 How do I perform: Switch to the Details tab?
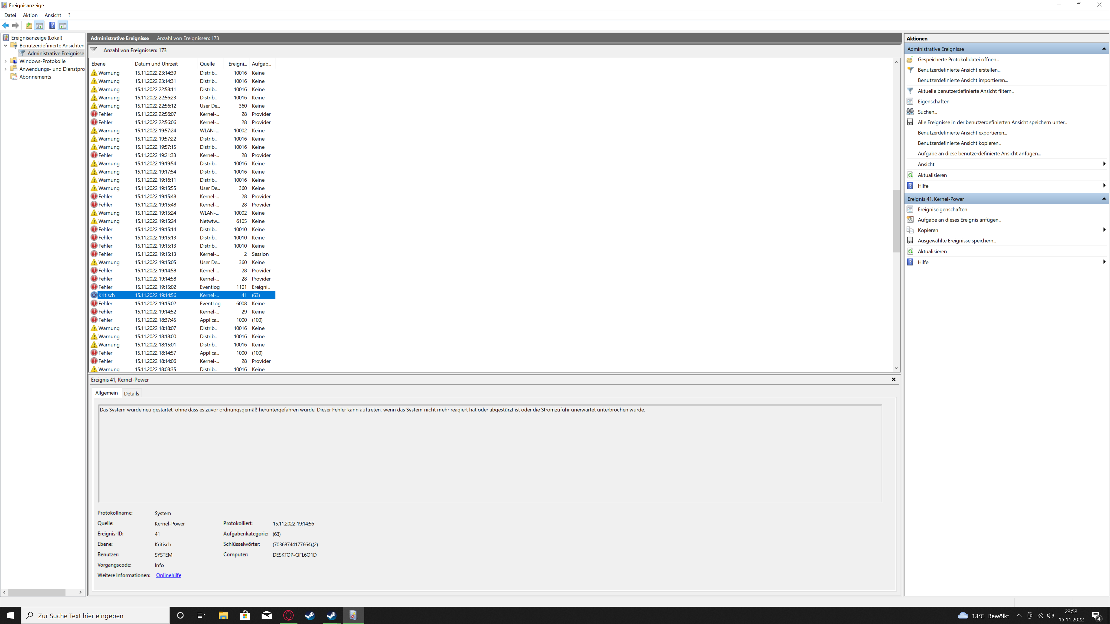click(x=132, y=393)
